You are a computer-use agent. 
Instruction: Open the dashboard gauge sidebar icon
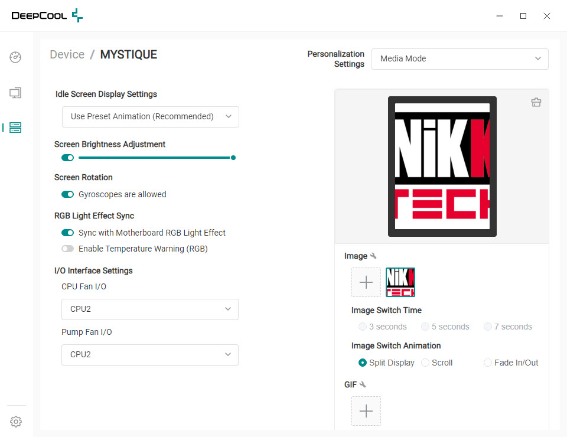coord(15,57)
